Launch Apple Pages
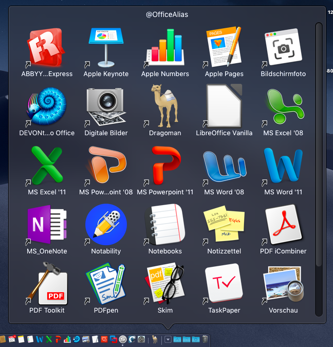The image size is (333, 347). pyautogui.click(x=224, y=47)
